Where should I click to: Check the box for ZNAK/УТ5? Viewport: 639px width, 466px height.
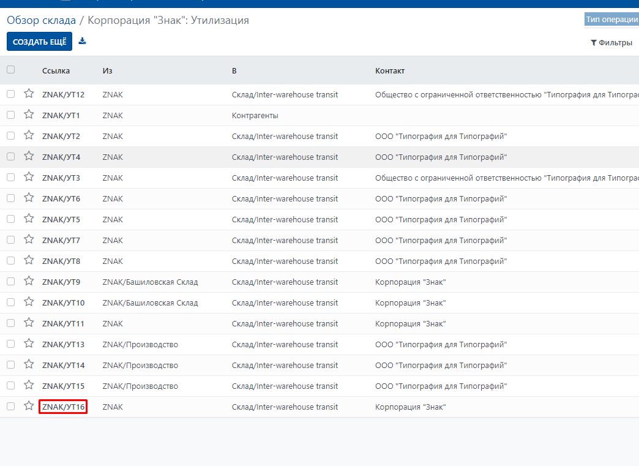[x=10, y=219]
